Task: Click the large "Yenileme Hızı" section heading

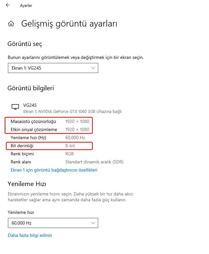Action: [x=27, y=184]
